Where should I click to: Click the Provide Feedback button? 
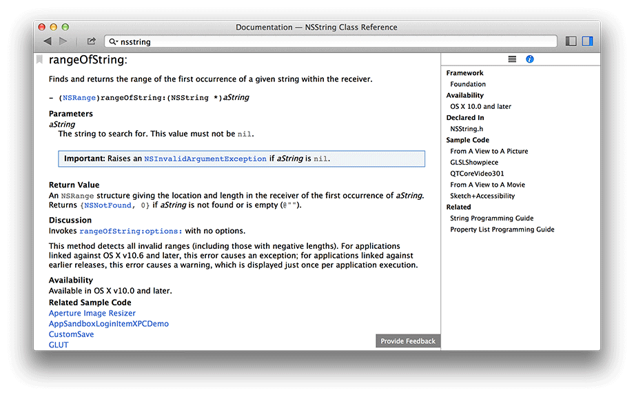pos(408,341)
